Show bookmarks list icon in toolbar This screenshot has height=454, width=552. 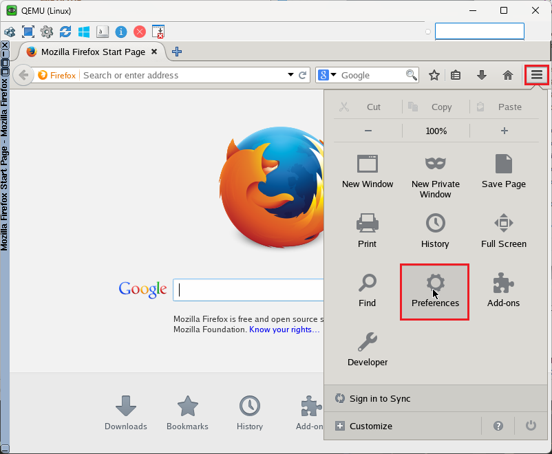tap(456, 75)
